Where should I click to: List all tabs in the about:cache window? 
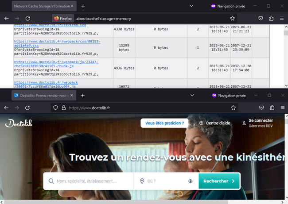(191, 6)
